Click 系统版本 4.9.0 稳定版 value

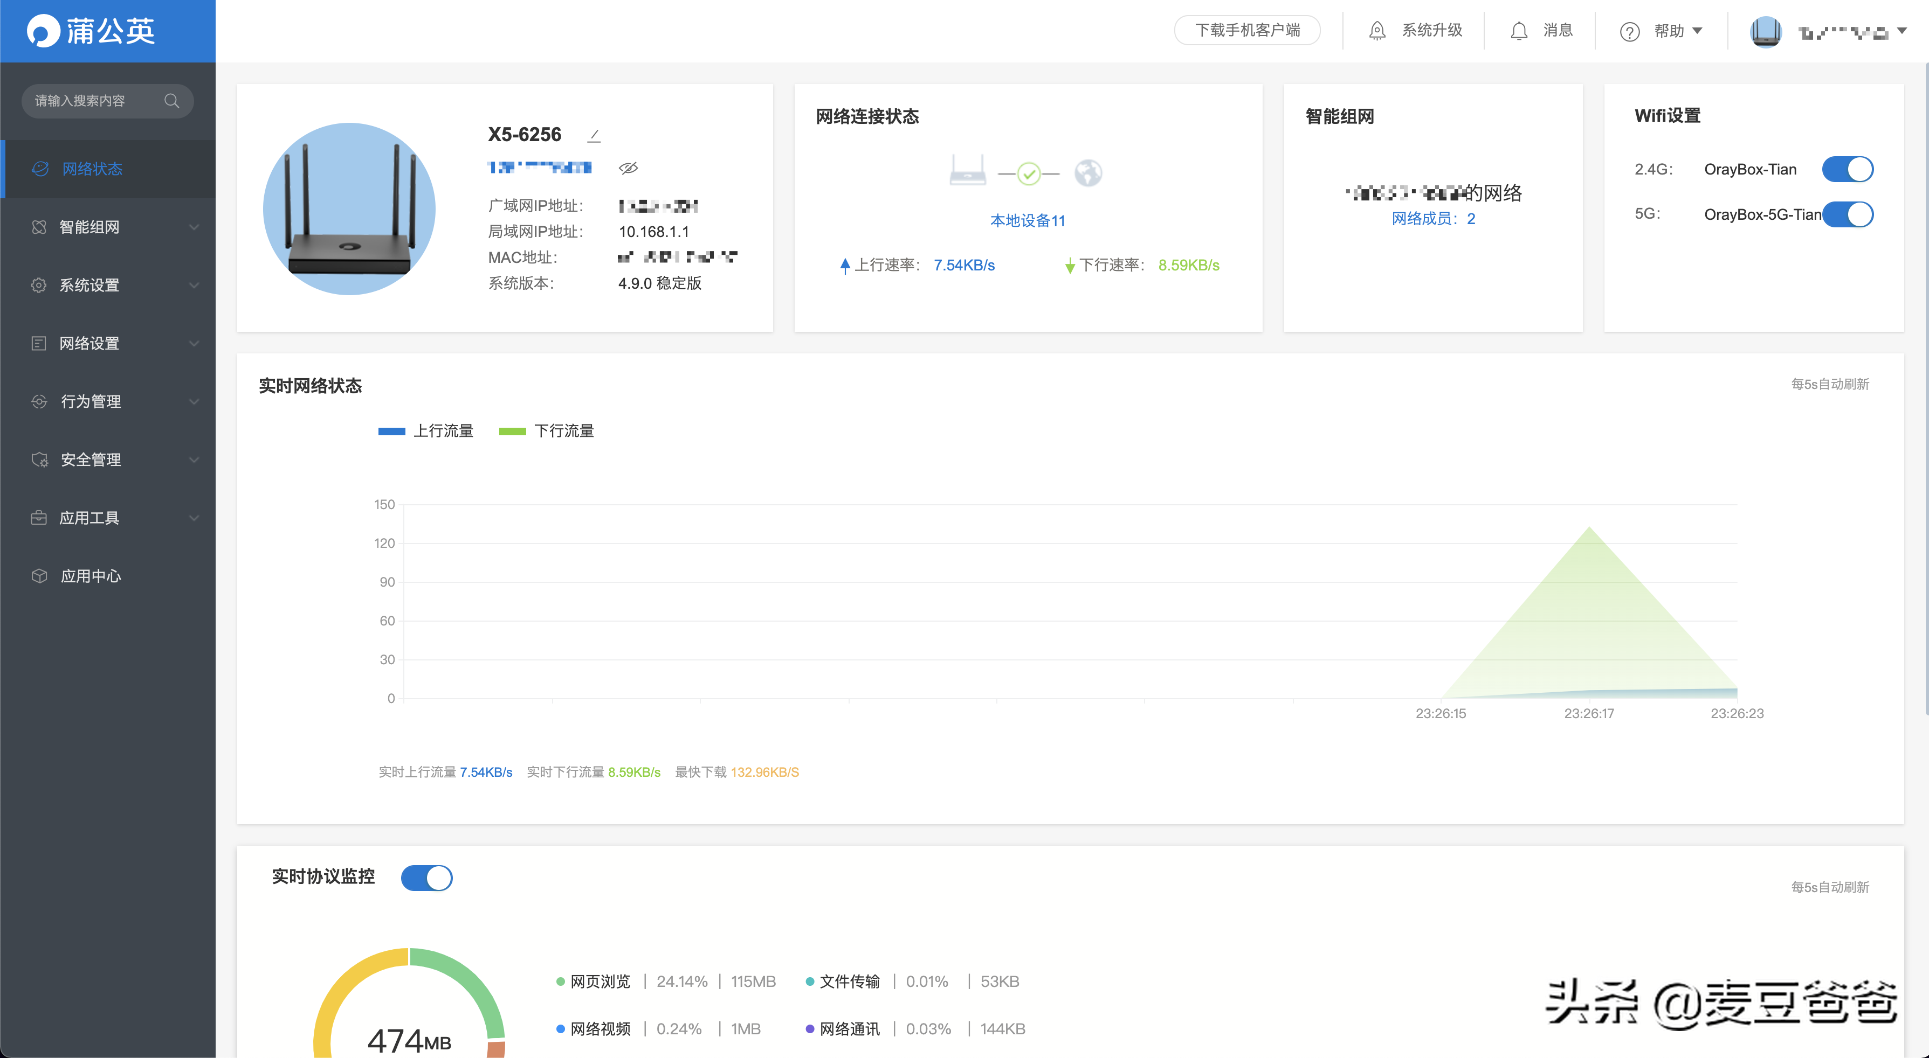pos(660,283)
